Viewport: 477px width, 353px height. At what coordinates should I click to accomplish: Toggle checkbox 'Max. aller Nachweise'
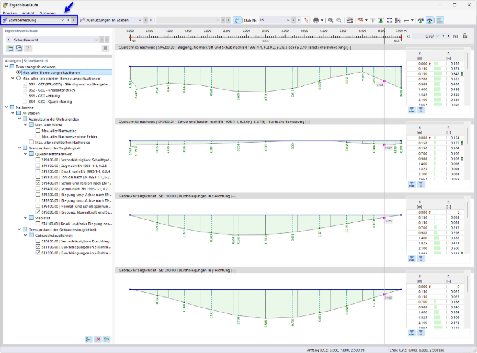point(38,131)
